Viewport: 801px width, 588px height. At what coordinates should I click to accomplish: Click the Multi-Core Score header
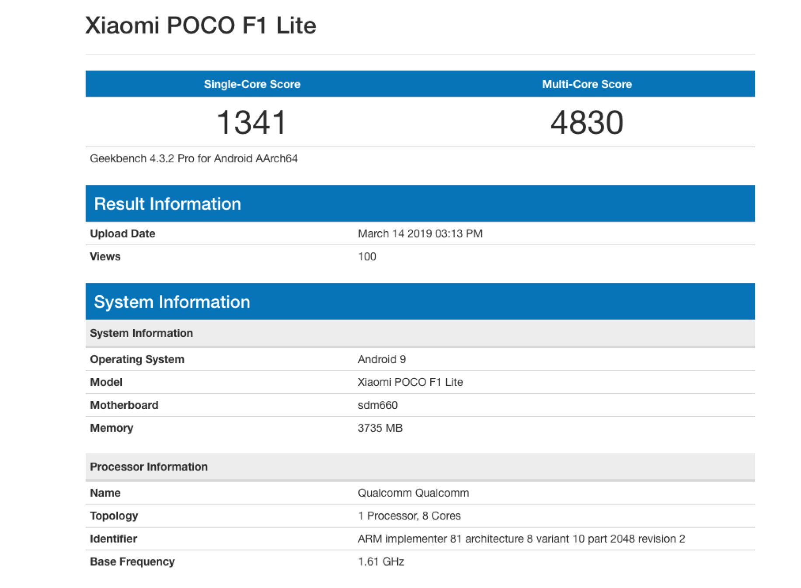586,84
